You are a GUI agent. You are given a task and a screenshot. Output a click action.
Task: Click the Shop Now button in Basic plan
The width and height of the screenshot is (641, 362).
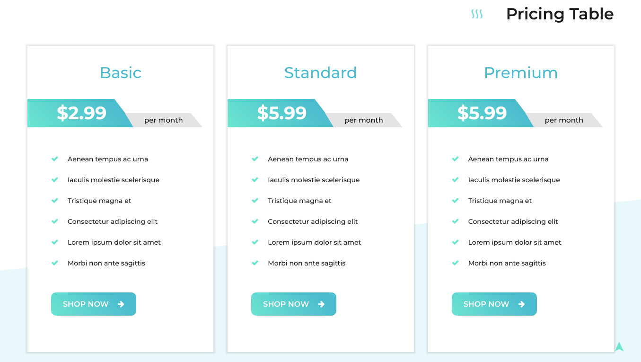(x=94, y=304)
